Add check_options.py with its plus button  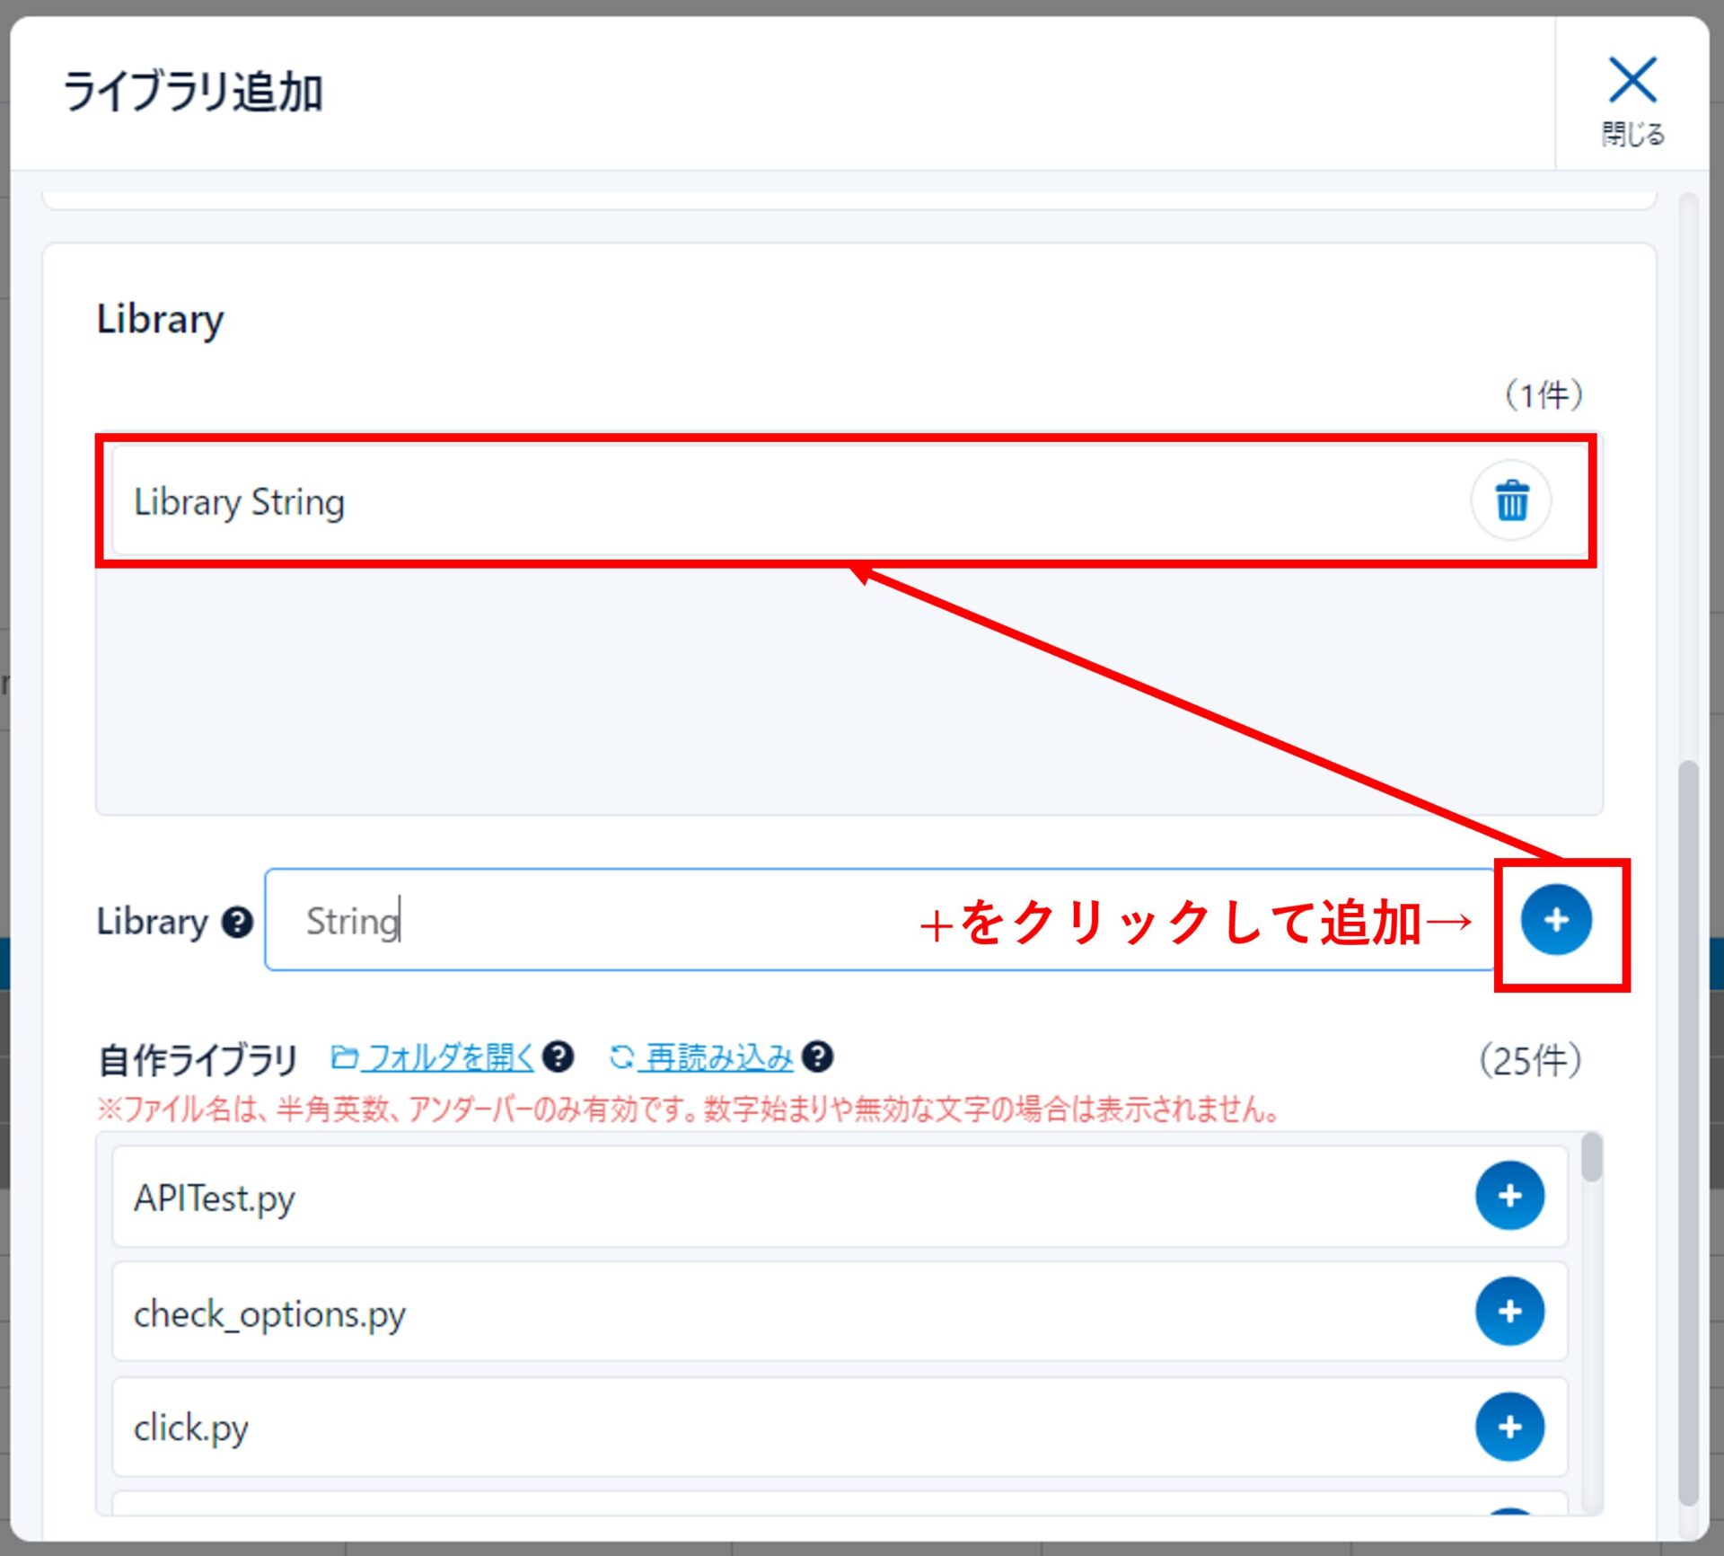[x=1509, y=1312]
